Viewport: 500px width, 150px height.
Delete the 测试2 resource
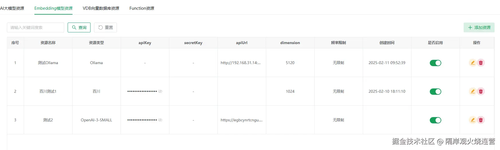pos(481,120)
